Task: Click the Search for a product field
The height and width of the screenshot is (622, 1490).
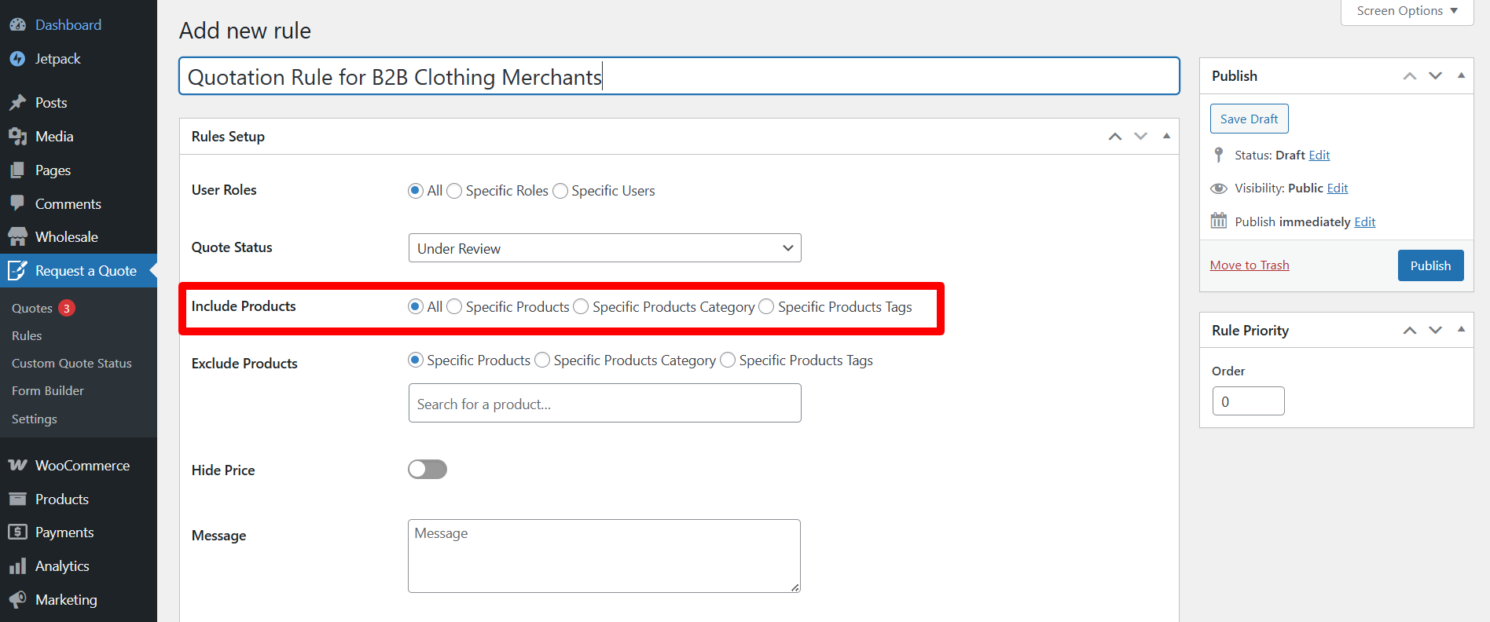Action: click(605, 403)
